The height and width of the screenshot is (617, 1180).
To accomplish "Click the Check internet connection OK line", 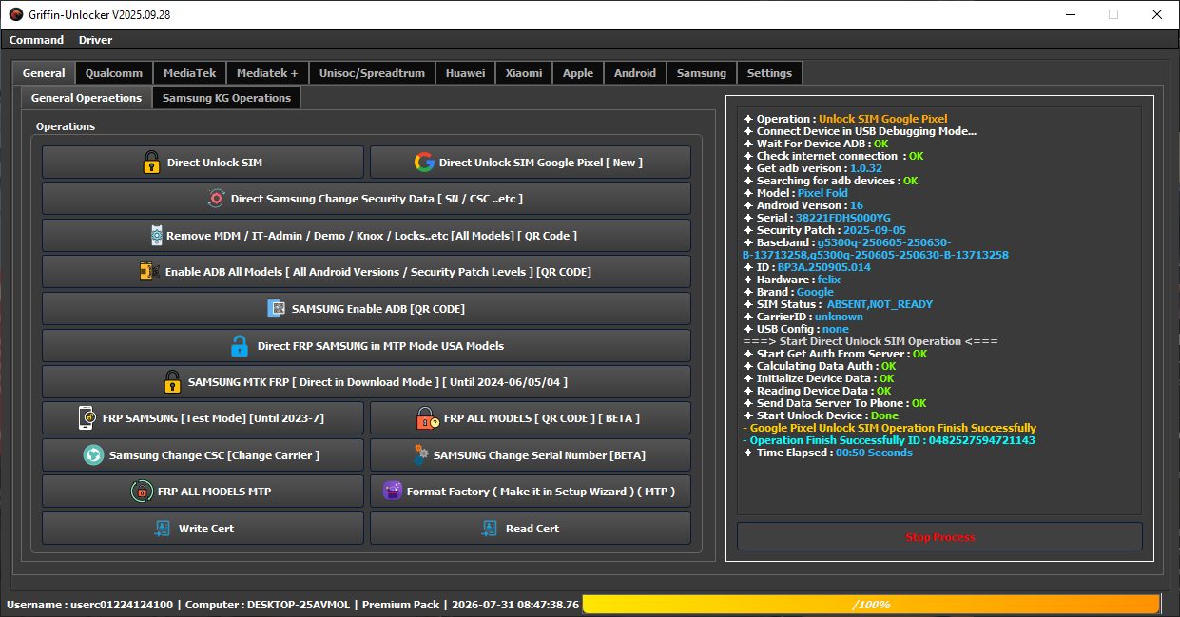I will tap(833, 156).
